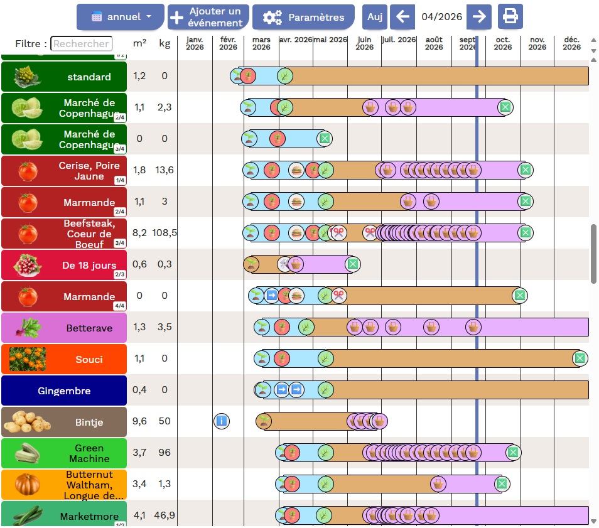The height and width of the screenshot is (528, 599).
Task: Select Beefsteak, Coeur de Boeuf crop label
Action: pos(64,234)
